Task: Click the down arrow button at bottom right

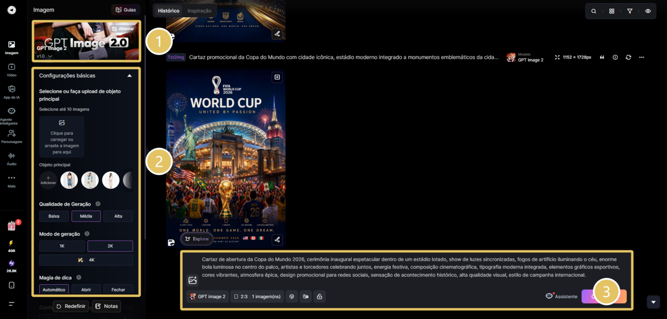Action: click(x=653, y=302)
